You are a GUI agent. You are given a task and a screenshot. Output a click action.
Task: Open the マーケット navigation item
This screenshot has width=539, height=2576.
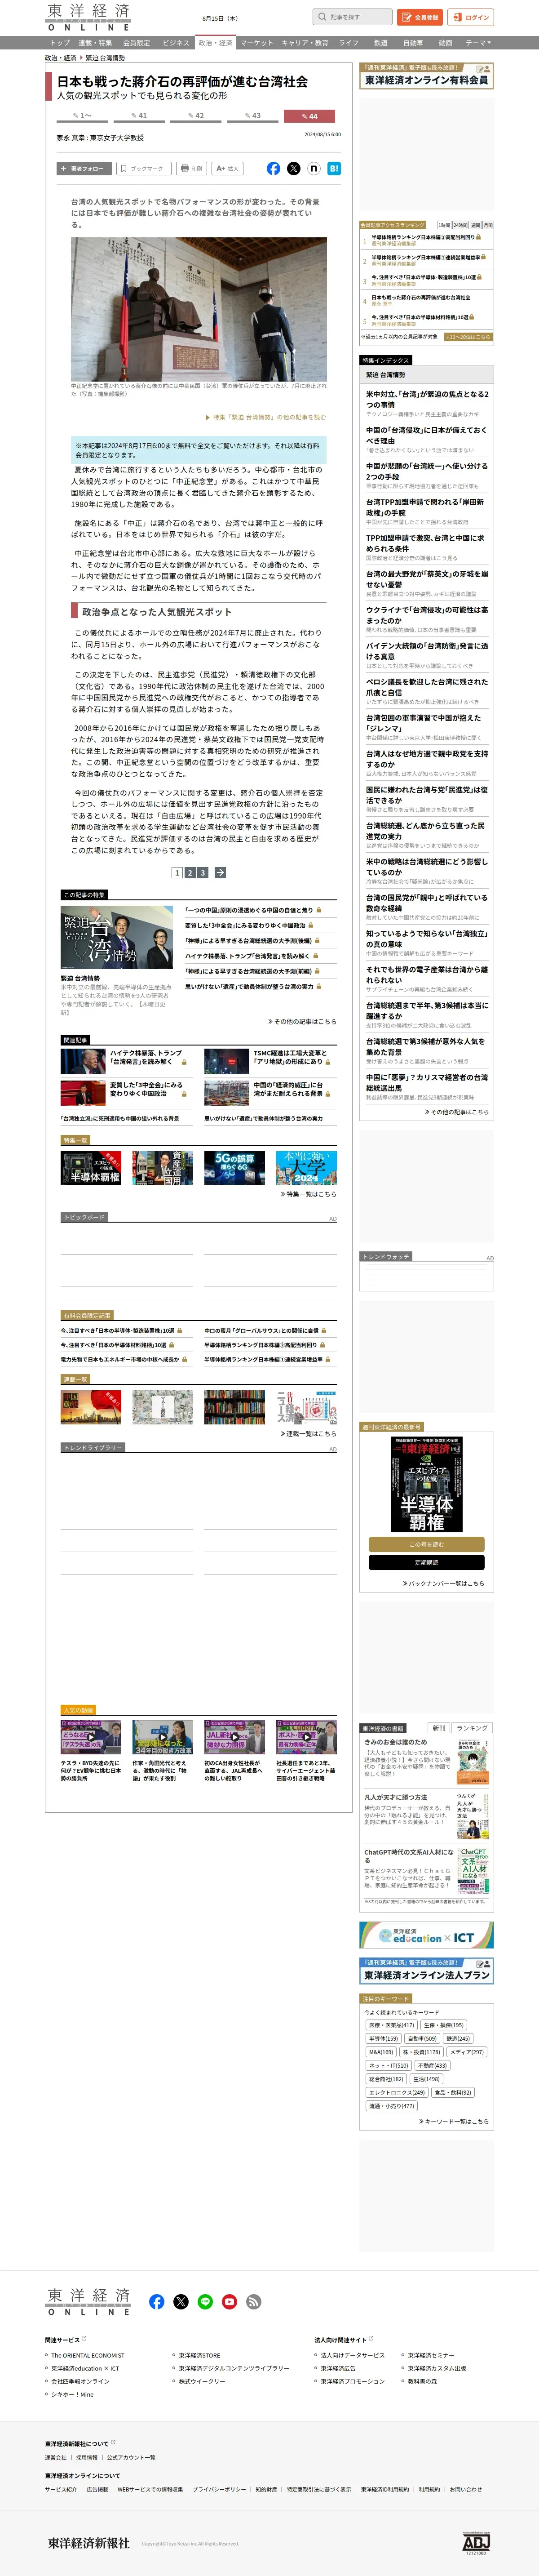[x=257, y=43]
